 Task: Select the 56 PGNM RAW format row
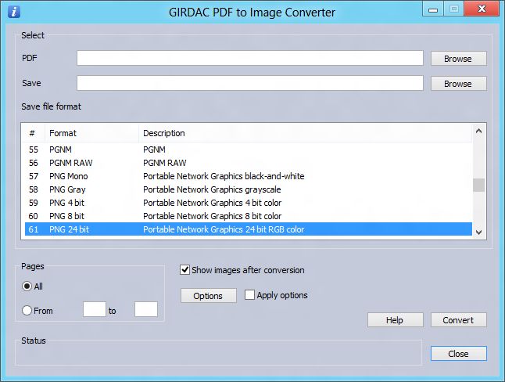(249, 163)
